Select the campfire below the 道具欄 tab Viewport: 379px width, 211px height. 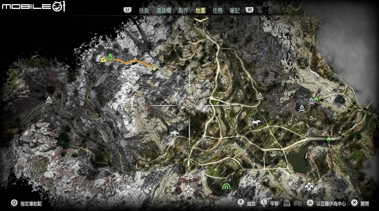(x=177, y=41)
